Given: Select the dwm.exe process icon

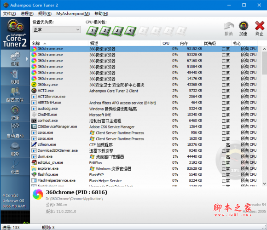Looking at the screenshot, I should 34,156.
